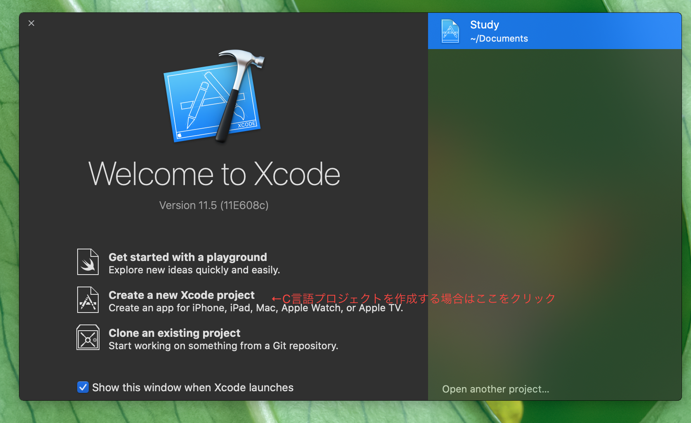Click the large Xcode hammer logo
This screenshot has width=691, height=423.
pos(214,97)
